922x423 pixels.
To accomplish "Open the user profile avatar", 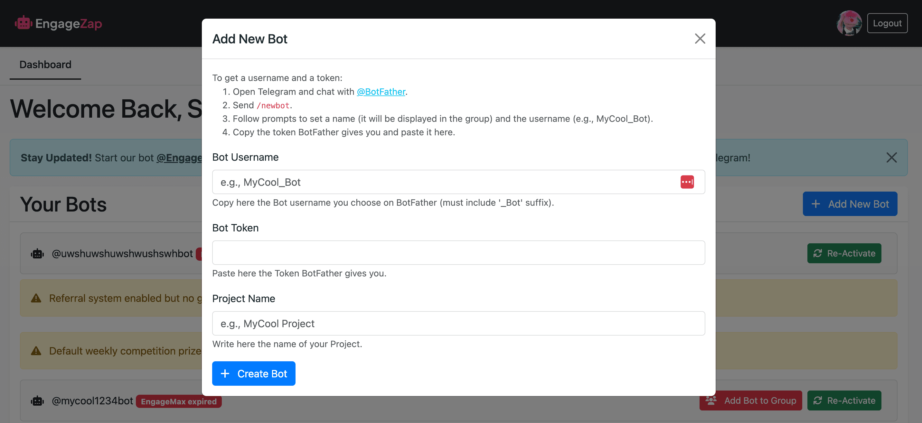I will pos(849,23).
